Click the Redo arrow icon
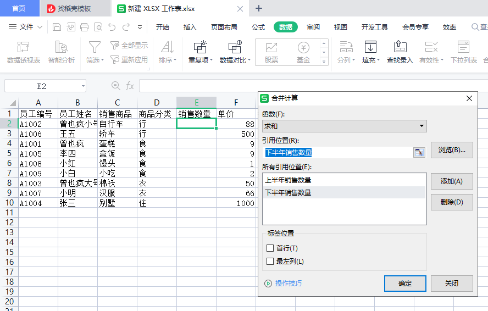Image resolution: width=488 pixels, height=311 pixels. tap(126, 27)
